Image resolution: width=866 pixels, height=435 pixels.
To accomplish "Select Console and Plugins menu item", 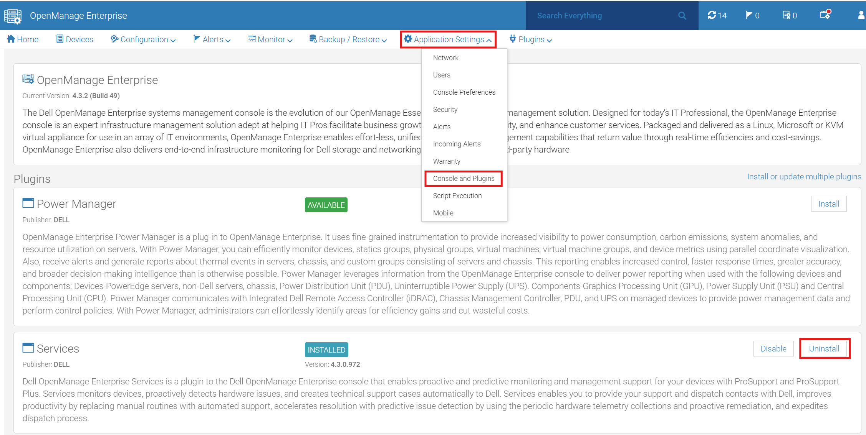I will tap(464, 178).
